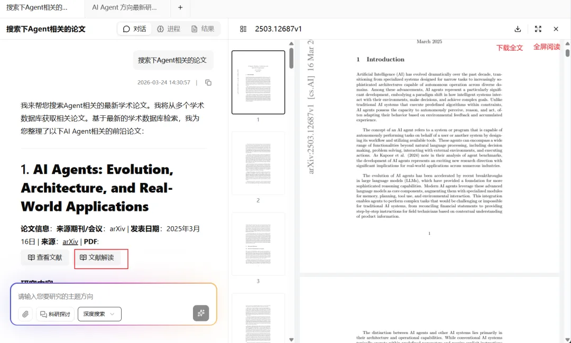Click thumbnail panel scroll-down arrow
The width and height of the screenshot is (571, 343).
(291, 339)
